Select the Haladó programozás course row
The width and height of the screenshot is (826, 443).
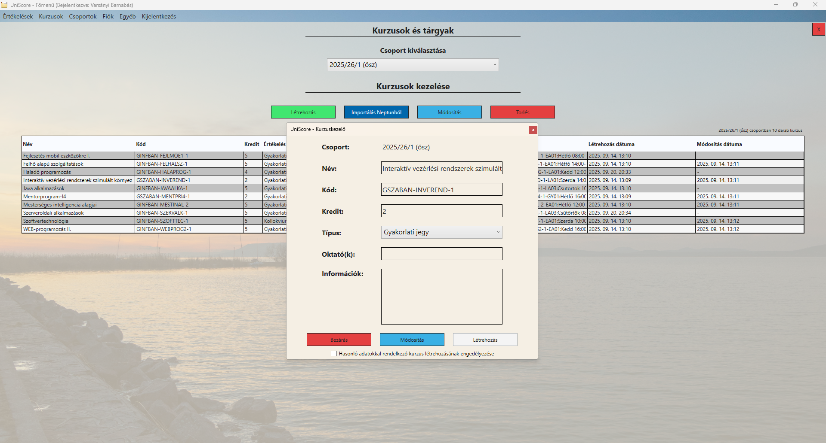77,172
